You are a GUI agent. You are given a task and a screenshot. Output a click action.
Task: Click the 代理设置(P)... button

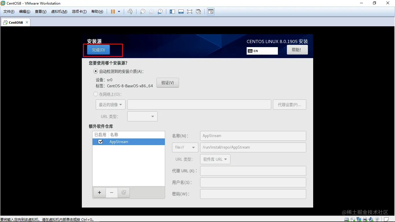point(289,105)
